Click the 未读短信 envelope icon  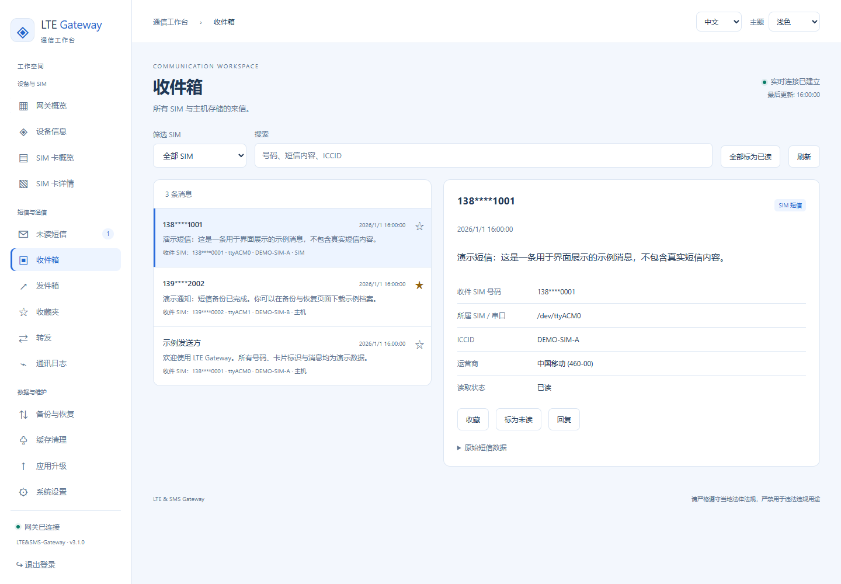[x=23, y=234]
